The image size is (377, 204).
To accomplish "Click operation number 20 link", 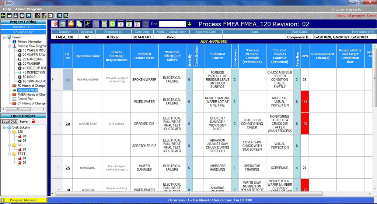I will pos(68,124).
